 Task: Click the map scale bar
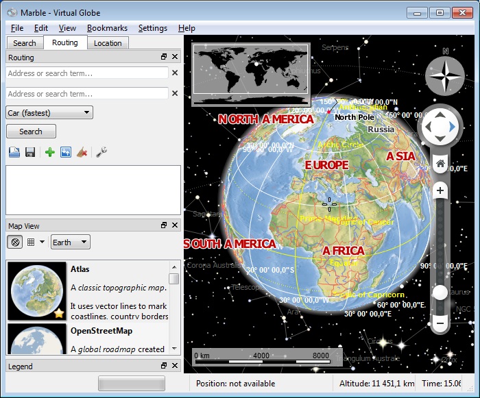267,357
